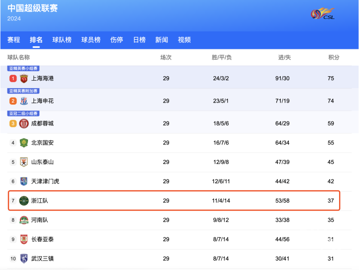Click Changchun Yatai (长春亚泰) team crest
This screenshot has width=359, height=270.
click(x=24, y=239)
